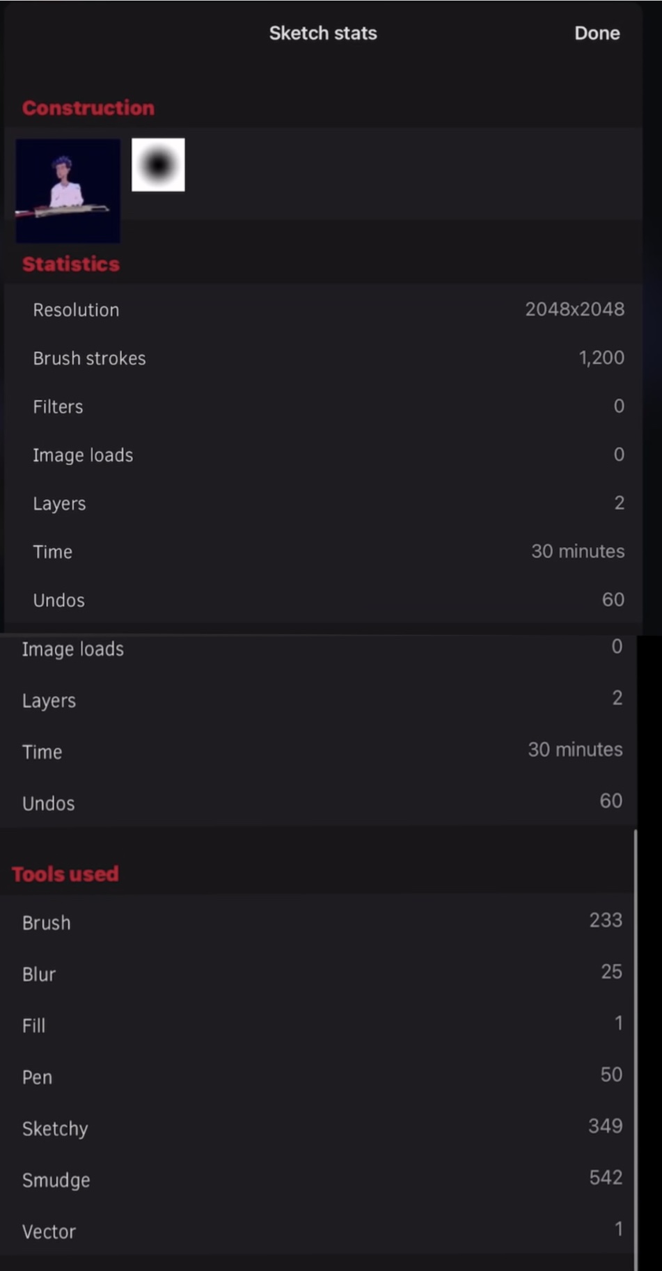The height and width of the screenshot is (1271, 662).
Task: Select the Blur tool usage row
Action: pyautogui.click(x=320, y=974)
